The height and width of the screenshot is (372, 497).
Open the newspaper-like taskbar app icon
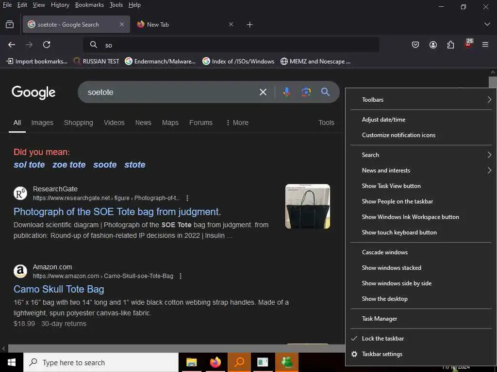tap(263, 362)
